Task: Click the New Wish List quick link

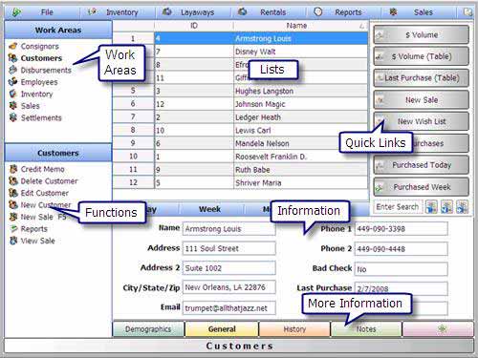Action: (422, 121)
